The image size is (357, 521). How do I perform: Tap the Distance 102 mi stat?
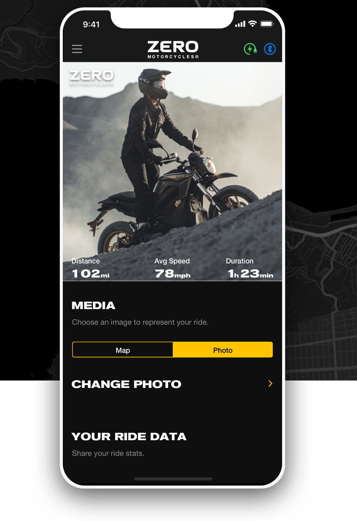tap(91, 269)
